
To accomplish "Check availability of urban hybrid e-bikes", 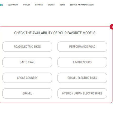I will tap(82, 93).
